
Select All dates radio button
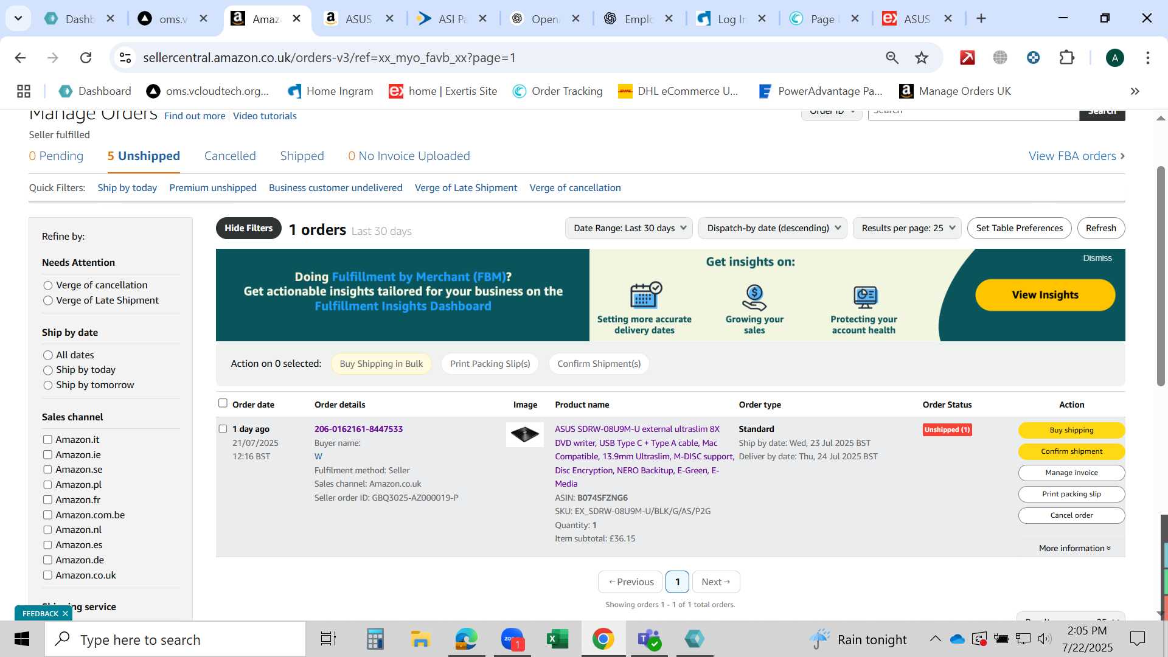pos(48,355)
